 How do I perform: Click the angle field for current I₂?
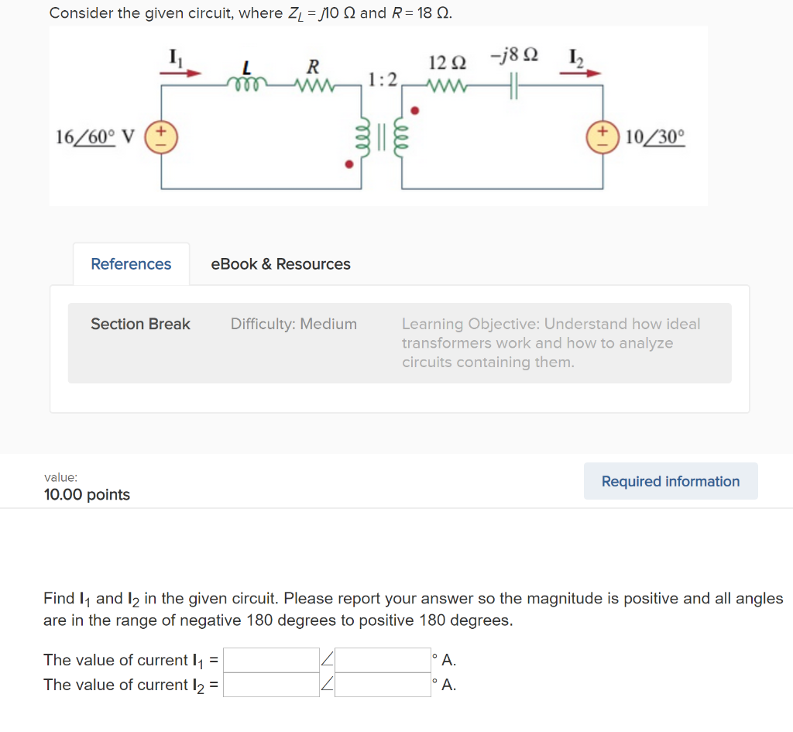(x=382, y=685)
